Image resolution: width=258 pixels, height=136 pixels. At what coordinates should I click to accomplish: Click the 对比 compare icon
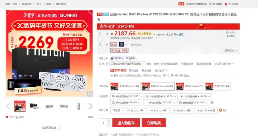click(x=17, y=117)
